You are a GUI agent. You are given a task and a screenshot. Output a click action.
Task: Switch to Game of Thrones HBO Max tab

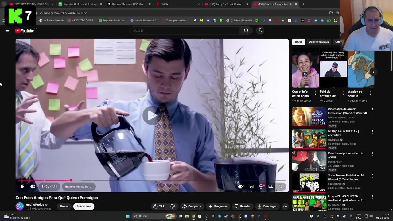pyautogui.click(x=129, y=4)
